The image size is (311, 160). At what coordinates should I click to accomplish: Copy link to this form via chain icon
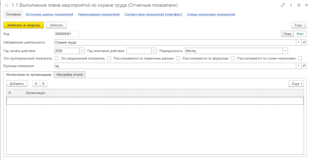(x=283, y=5)
